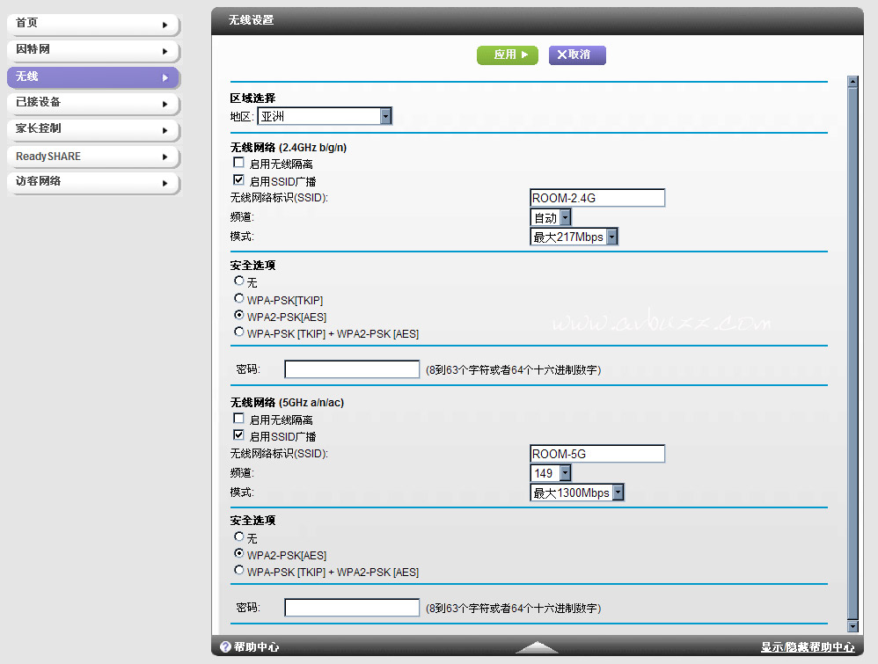Click the arrow icon beside 访客网络
The image size is (878, 664).
point(165,183)
